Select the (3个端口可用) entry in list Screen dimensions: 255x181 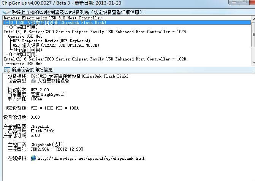tap(23, 27)
